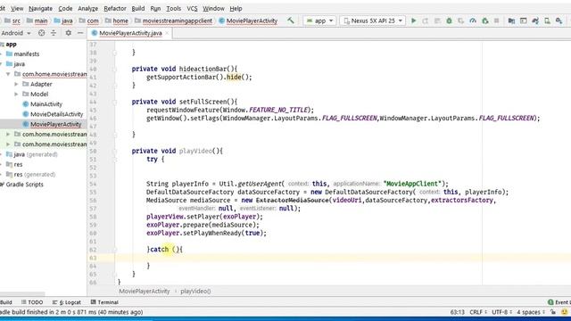571x321 pixels.
Task: Expand the third com.home.moviesstream package
Action: coord(8,144)
